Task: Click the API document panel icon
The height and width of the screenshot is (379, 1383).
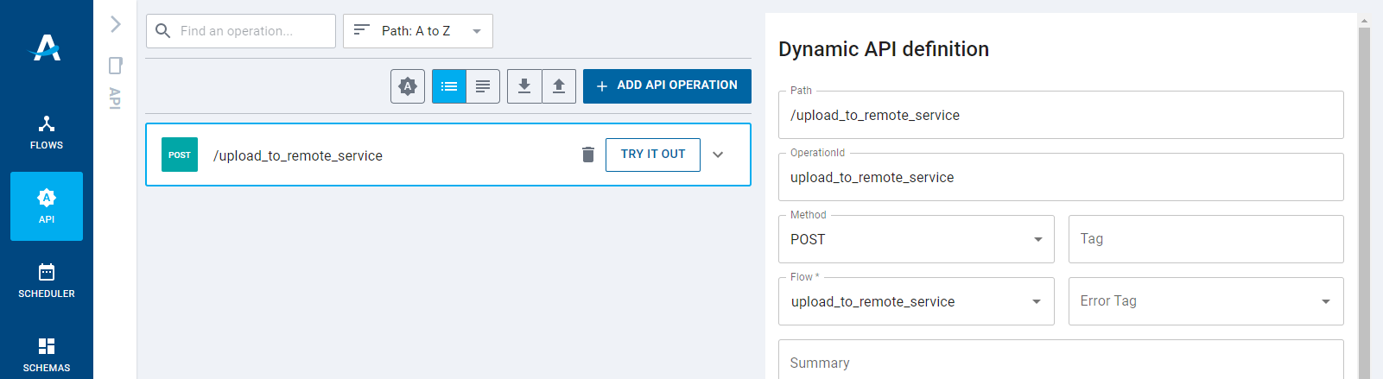Action: click(115, 66)
